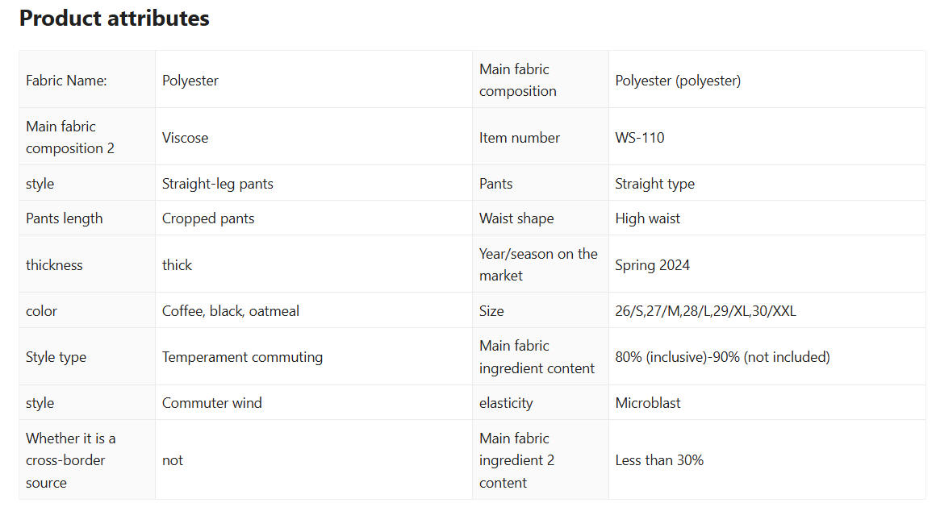This screenshot has width=936, height=507.
Task: Click the "High waist" value
Action: pyautogui.click(x=647, y=218)
